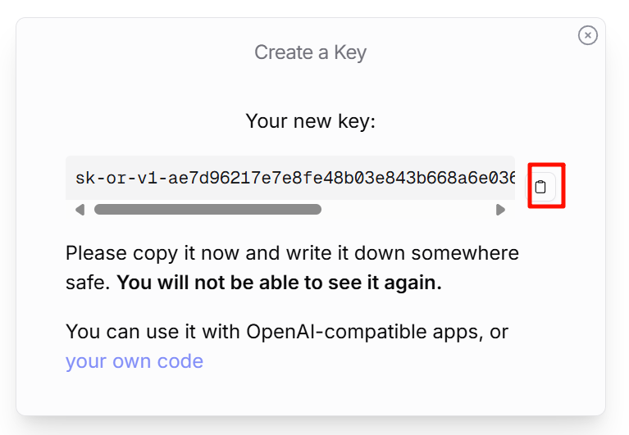Click the word "Key" in the title
Image resolution: width=629 pixels, height=435 pixels.
(349, 52)
